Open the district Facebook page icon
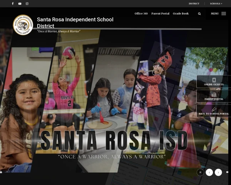The image size is (231, 185). (x=13, y=3)
